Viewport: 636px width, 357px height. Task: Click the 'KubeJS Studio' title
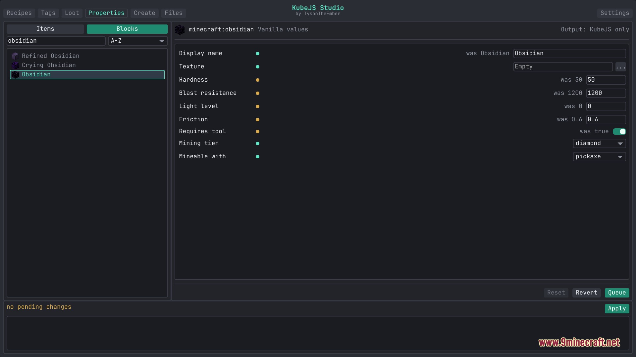click(x=318, y=8)
